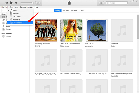Open the File menu
The image size is (139, 93).
[x=3, y=7]
